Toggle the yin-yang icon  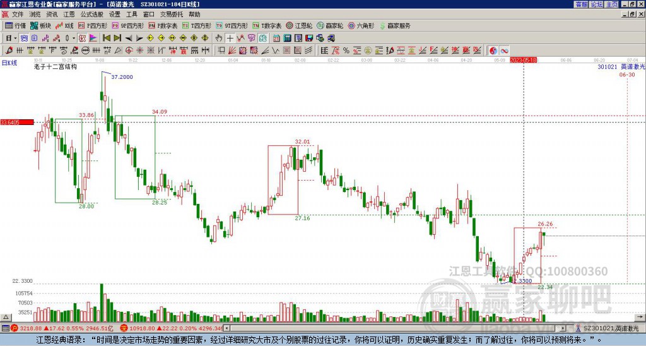coord(493,51)
